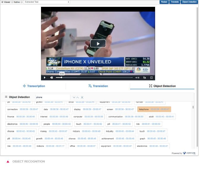Click the communication tag
The width and height of the screenshot is (208, 169).
(126, 117)
